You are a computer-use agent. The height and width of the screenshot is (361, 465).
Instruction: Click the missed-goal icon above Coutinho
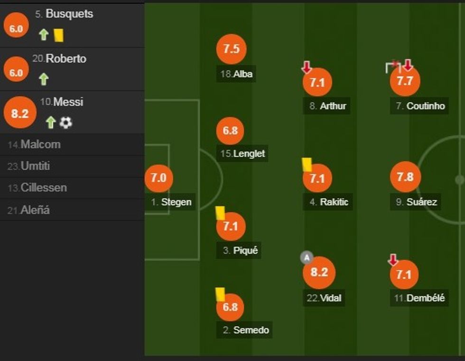click(393, 66)
